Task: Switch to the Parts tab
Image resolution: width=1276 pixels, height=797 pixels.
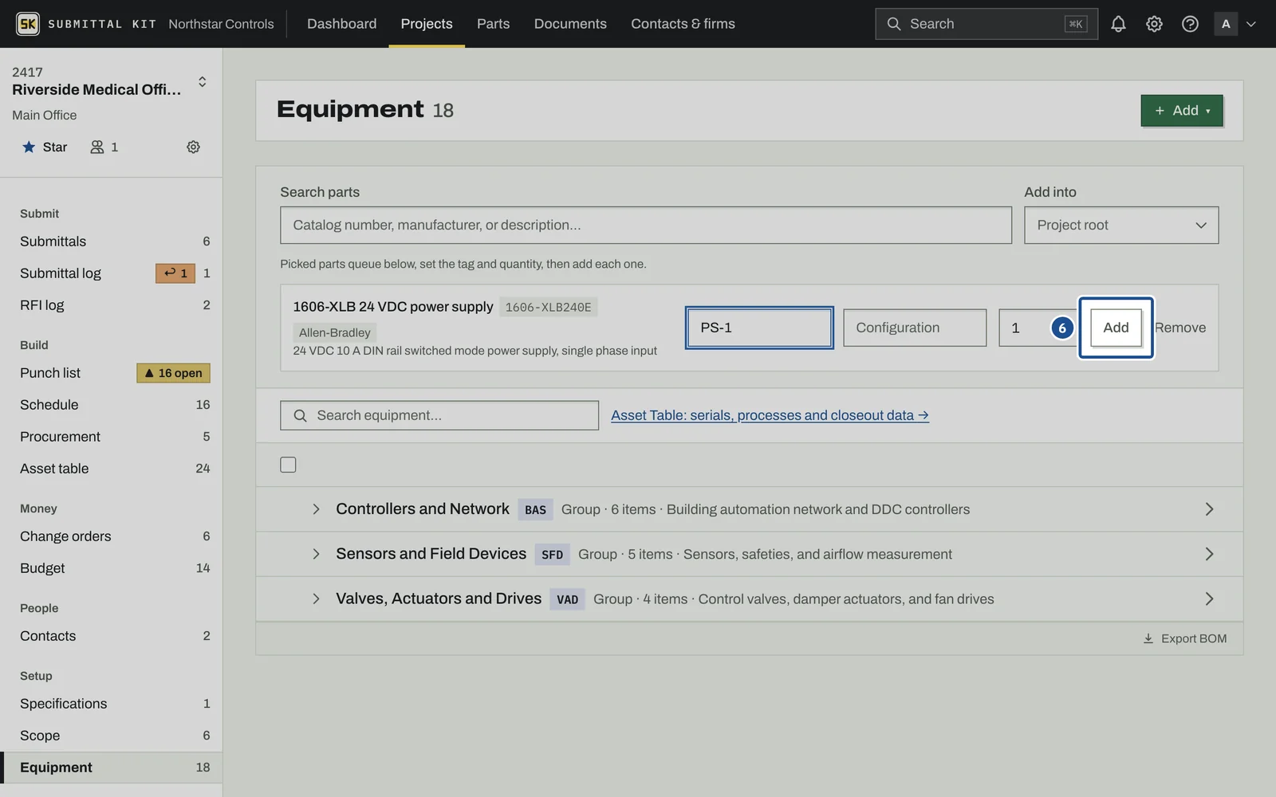Action: coord(493,24)
